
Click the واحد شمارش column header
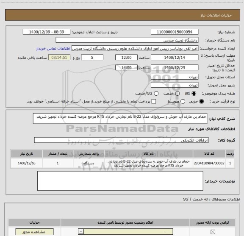(89, 154)
